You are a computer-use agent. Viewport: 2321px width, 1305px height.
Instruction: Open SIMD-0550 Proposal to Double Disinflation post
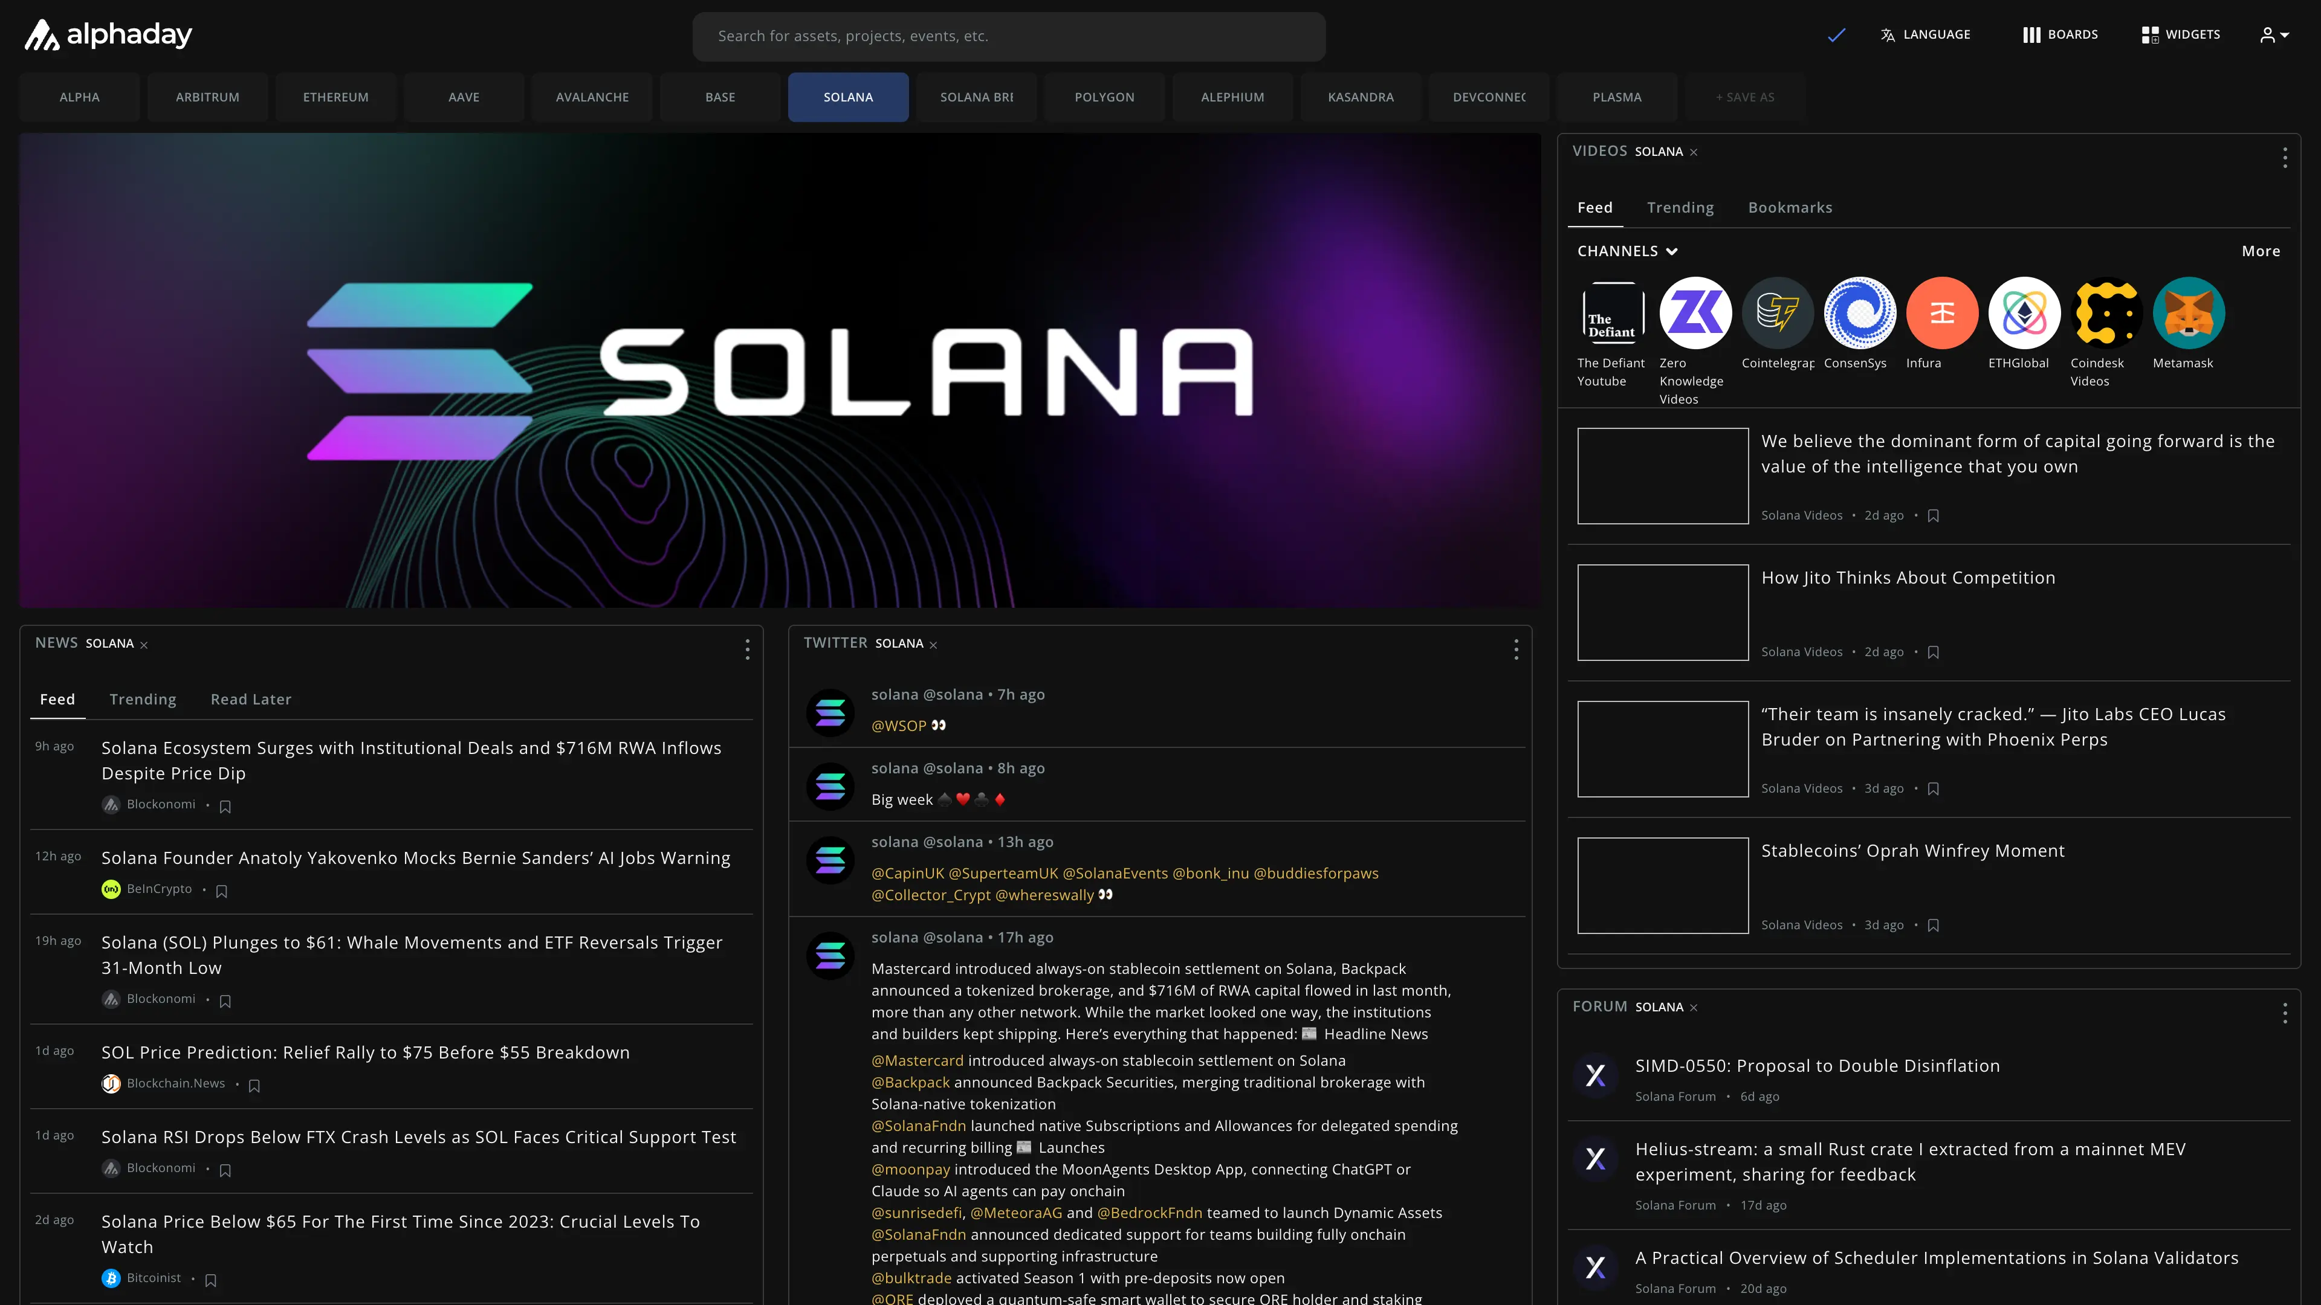[x=1816, y=1066]
